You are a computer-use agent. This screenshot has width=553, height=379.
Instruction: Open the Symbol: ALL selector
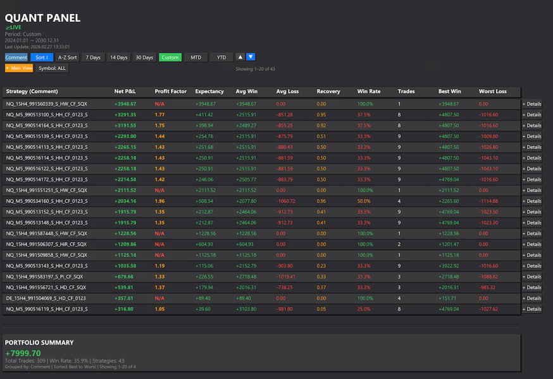tap(51, 68)
